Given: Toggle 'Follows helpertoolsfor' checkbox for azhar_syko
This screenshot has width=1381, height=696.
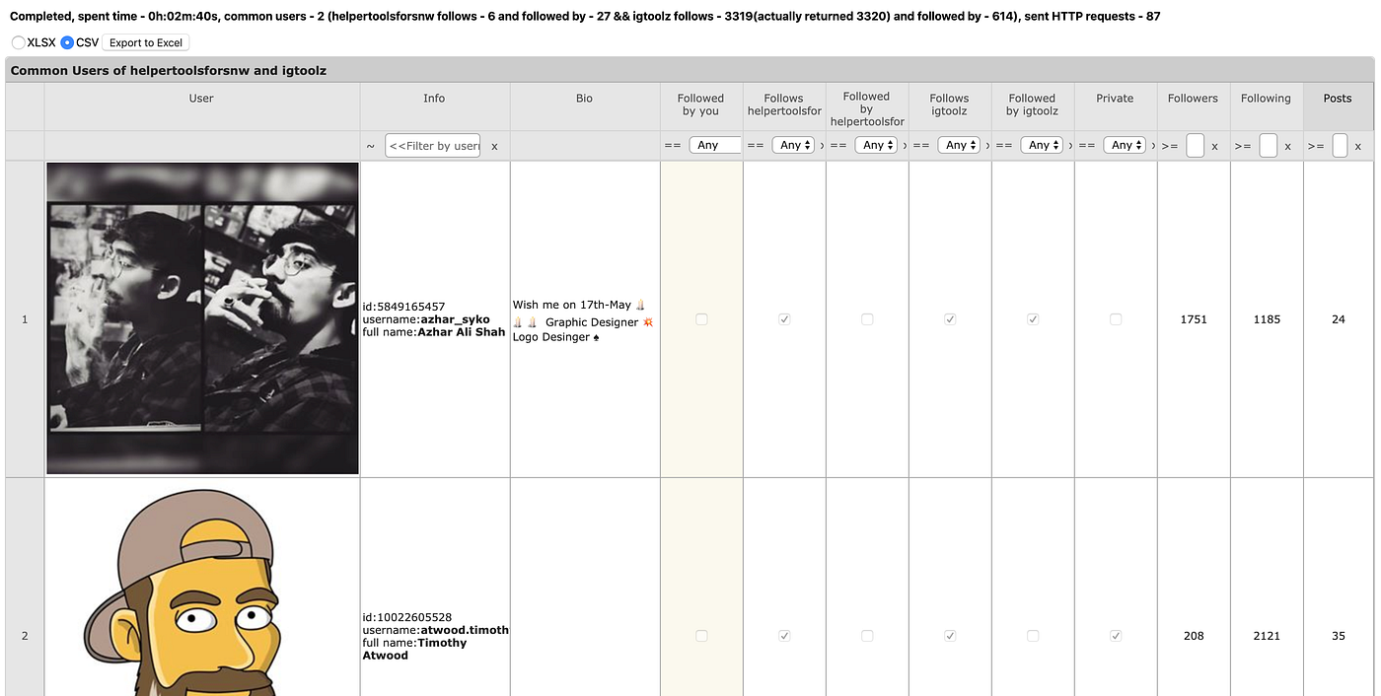Looking at the screenshot, I should tap(784, 319).
